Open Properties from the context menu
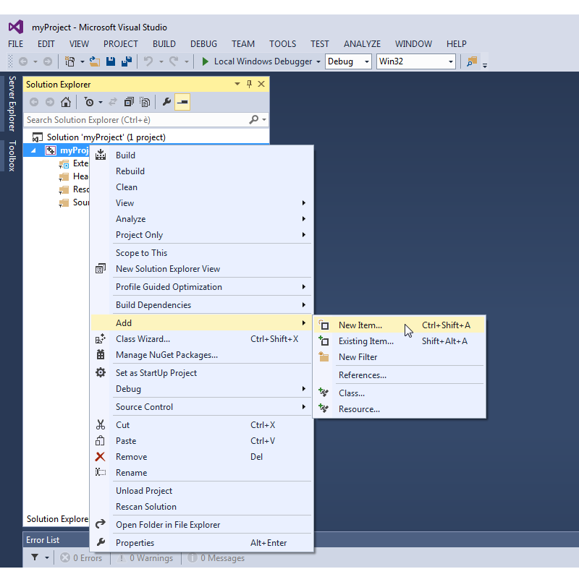This screenshot has height=582, width=579. pyautogui.click(x=202, y=543)
